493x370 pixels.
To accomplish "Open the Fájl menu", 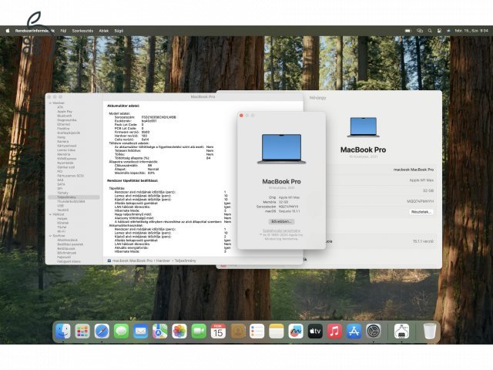I will [x=63, y=31].
